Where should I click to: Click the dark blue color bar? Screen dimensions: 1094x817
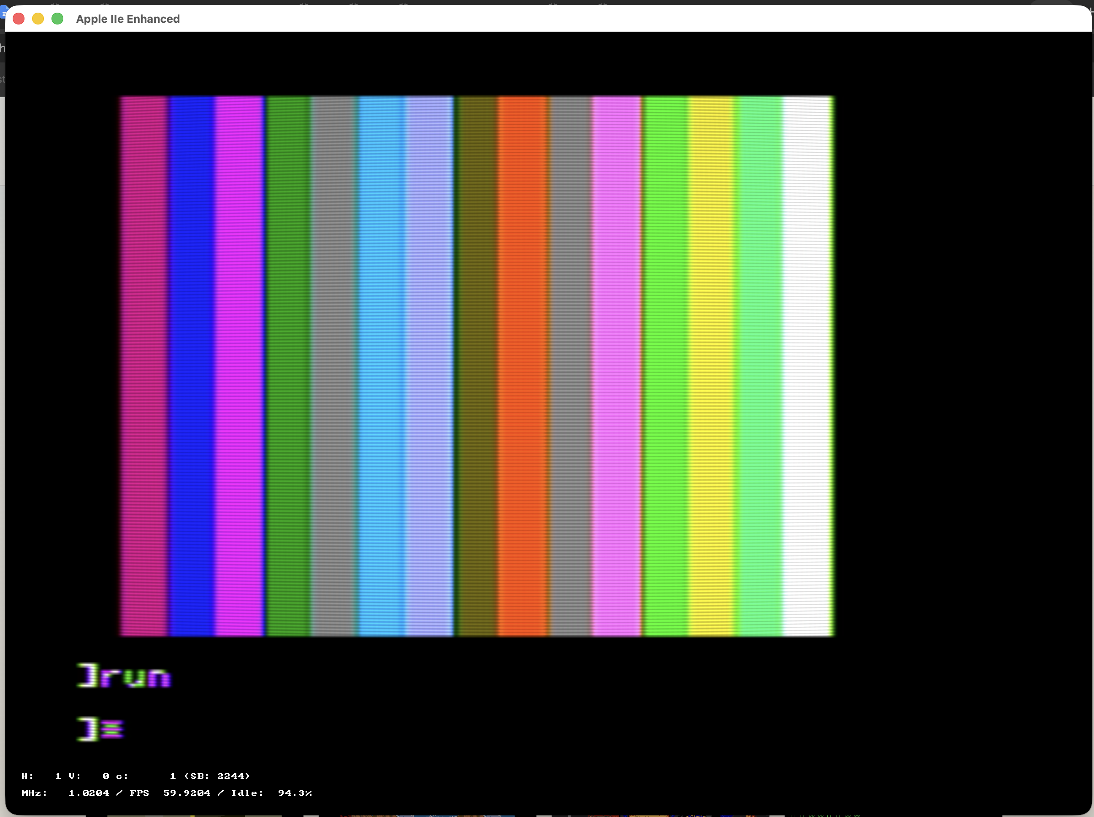192,366
